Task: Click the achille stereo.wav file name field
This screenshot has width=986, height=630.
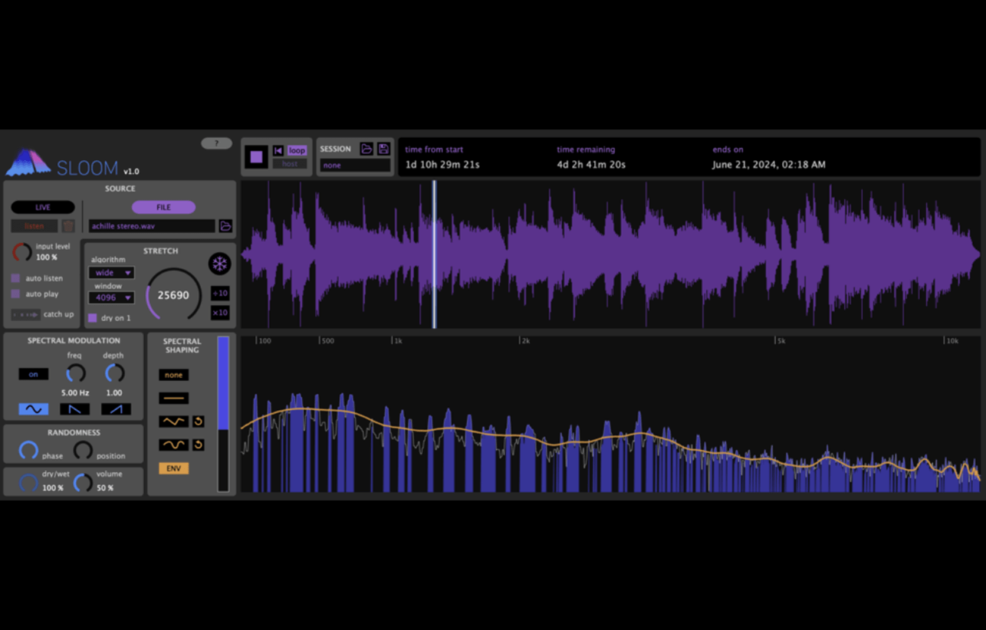Action: pos(152,226)
